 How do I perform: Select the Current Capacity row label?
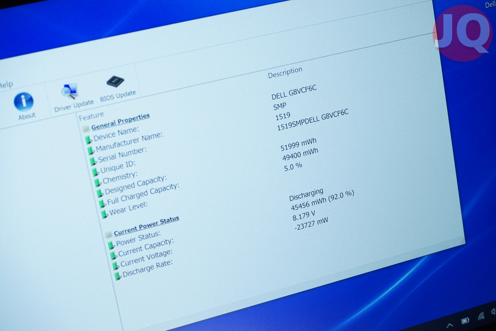146,247
